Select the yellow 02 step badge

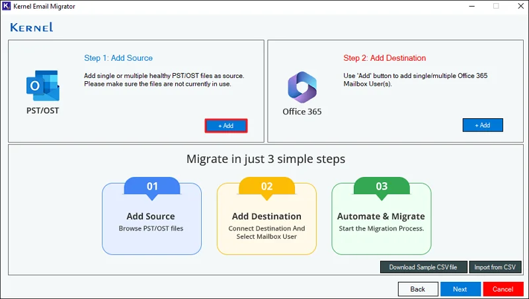(266, 186)
